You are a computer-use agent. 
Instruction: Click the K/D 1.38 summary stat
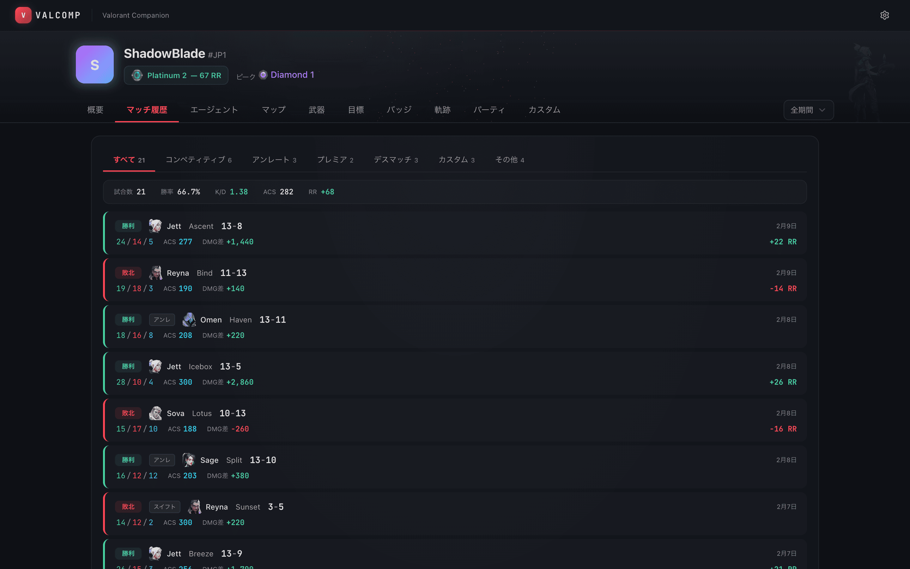232,192
